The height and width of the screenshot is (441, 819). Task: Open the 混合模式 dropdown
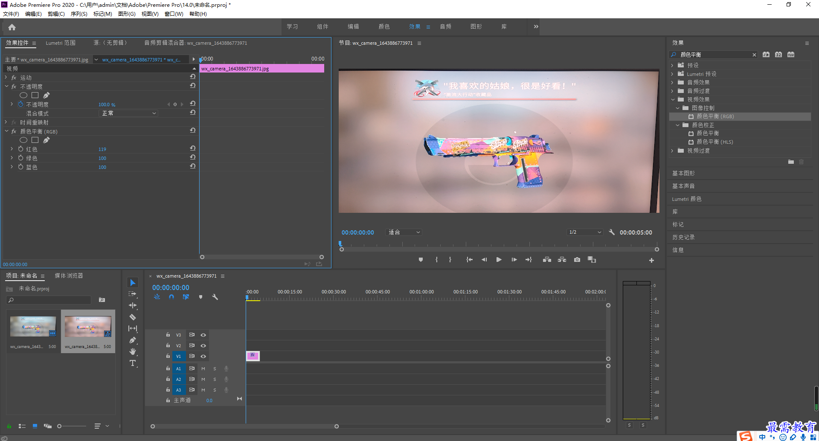pyautogui.click(x=128, y=113)
